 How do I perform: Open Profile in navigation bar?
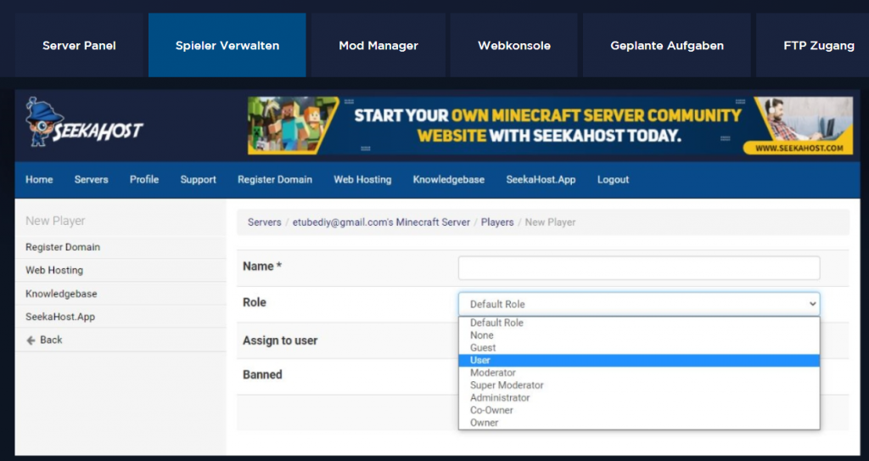[144, 180]
